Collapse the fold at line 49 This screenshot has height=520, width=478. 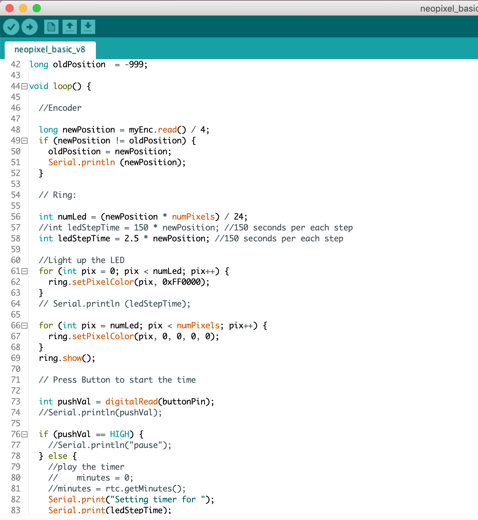tap(24, 141)
